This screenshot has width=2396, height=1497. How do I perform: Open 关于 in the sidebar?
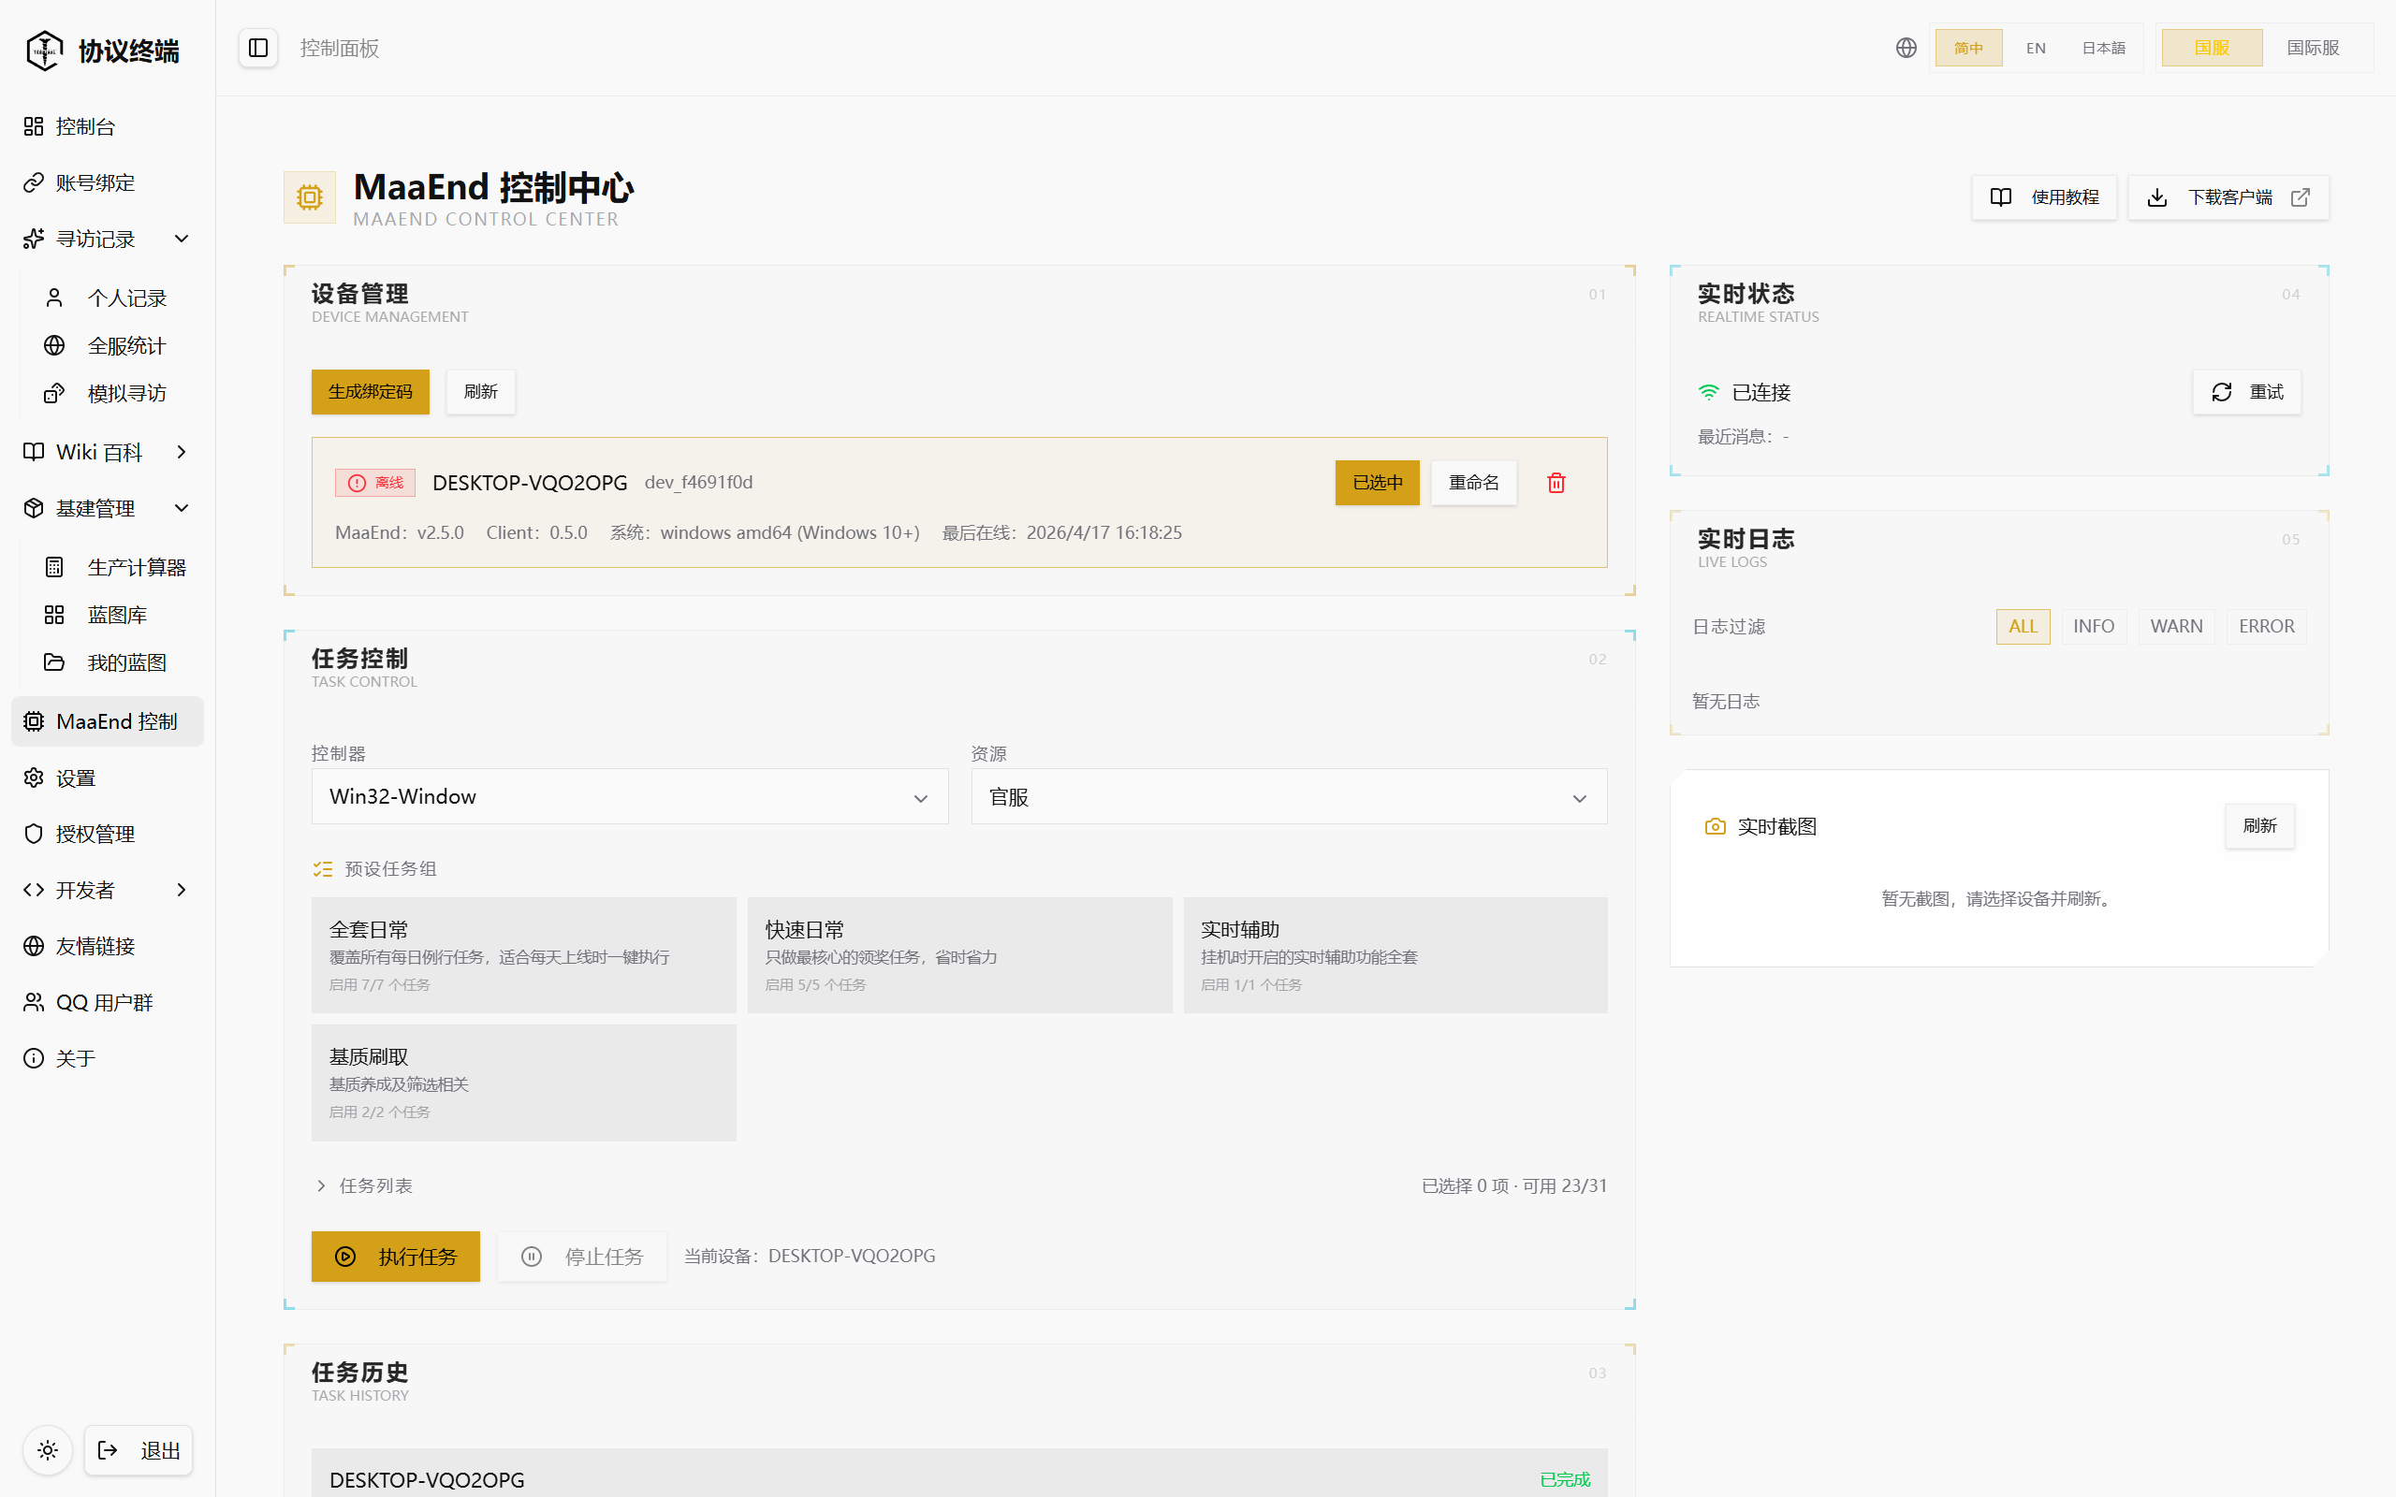click(107, 1059)
